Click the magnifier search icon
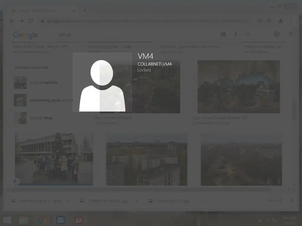Screen dimensions: 302x226 (x=248, y=34)
